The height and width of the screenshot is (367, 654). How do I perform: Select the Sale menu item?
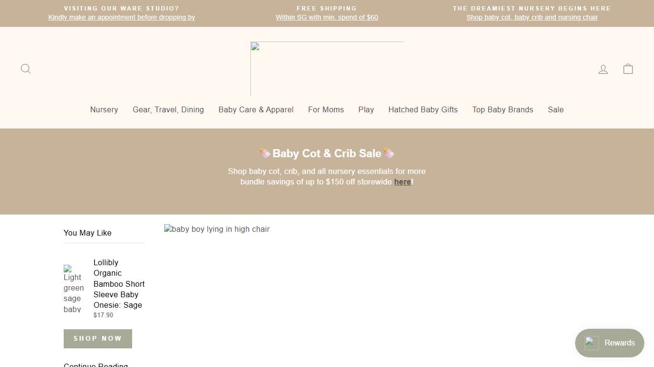pyautogui.click(x=555, y=109)
